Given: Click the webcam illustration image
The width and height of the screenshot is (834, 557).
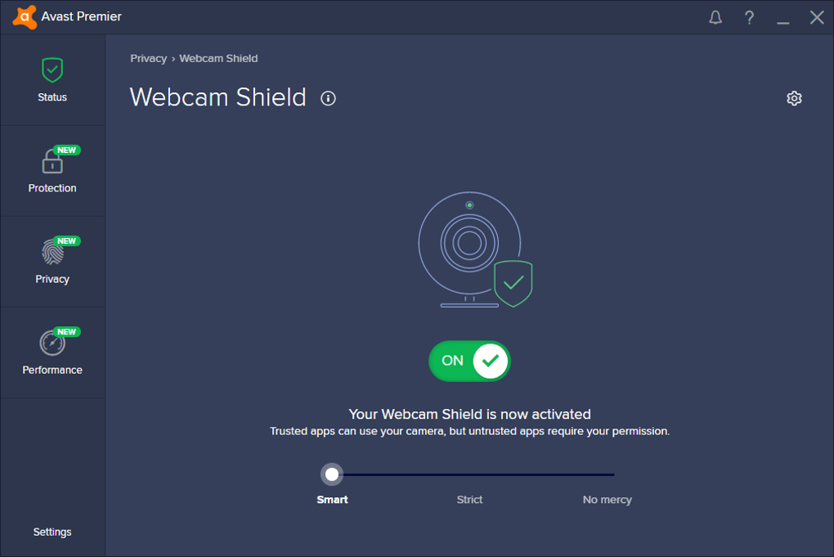Looking at the screenshot, I should (x=473, y=249).
